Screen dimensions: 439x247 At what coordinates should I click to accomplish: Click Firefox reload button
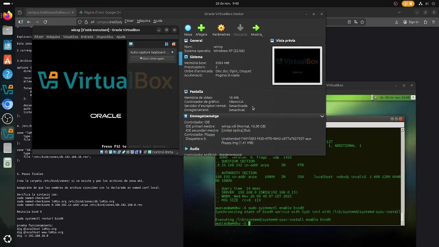[x=45, y=22]
